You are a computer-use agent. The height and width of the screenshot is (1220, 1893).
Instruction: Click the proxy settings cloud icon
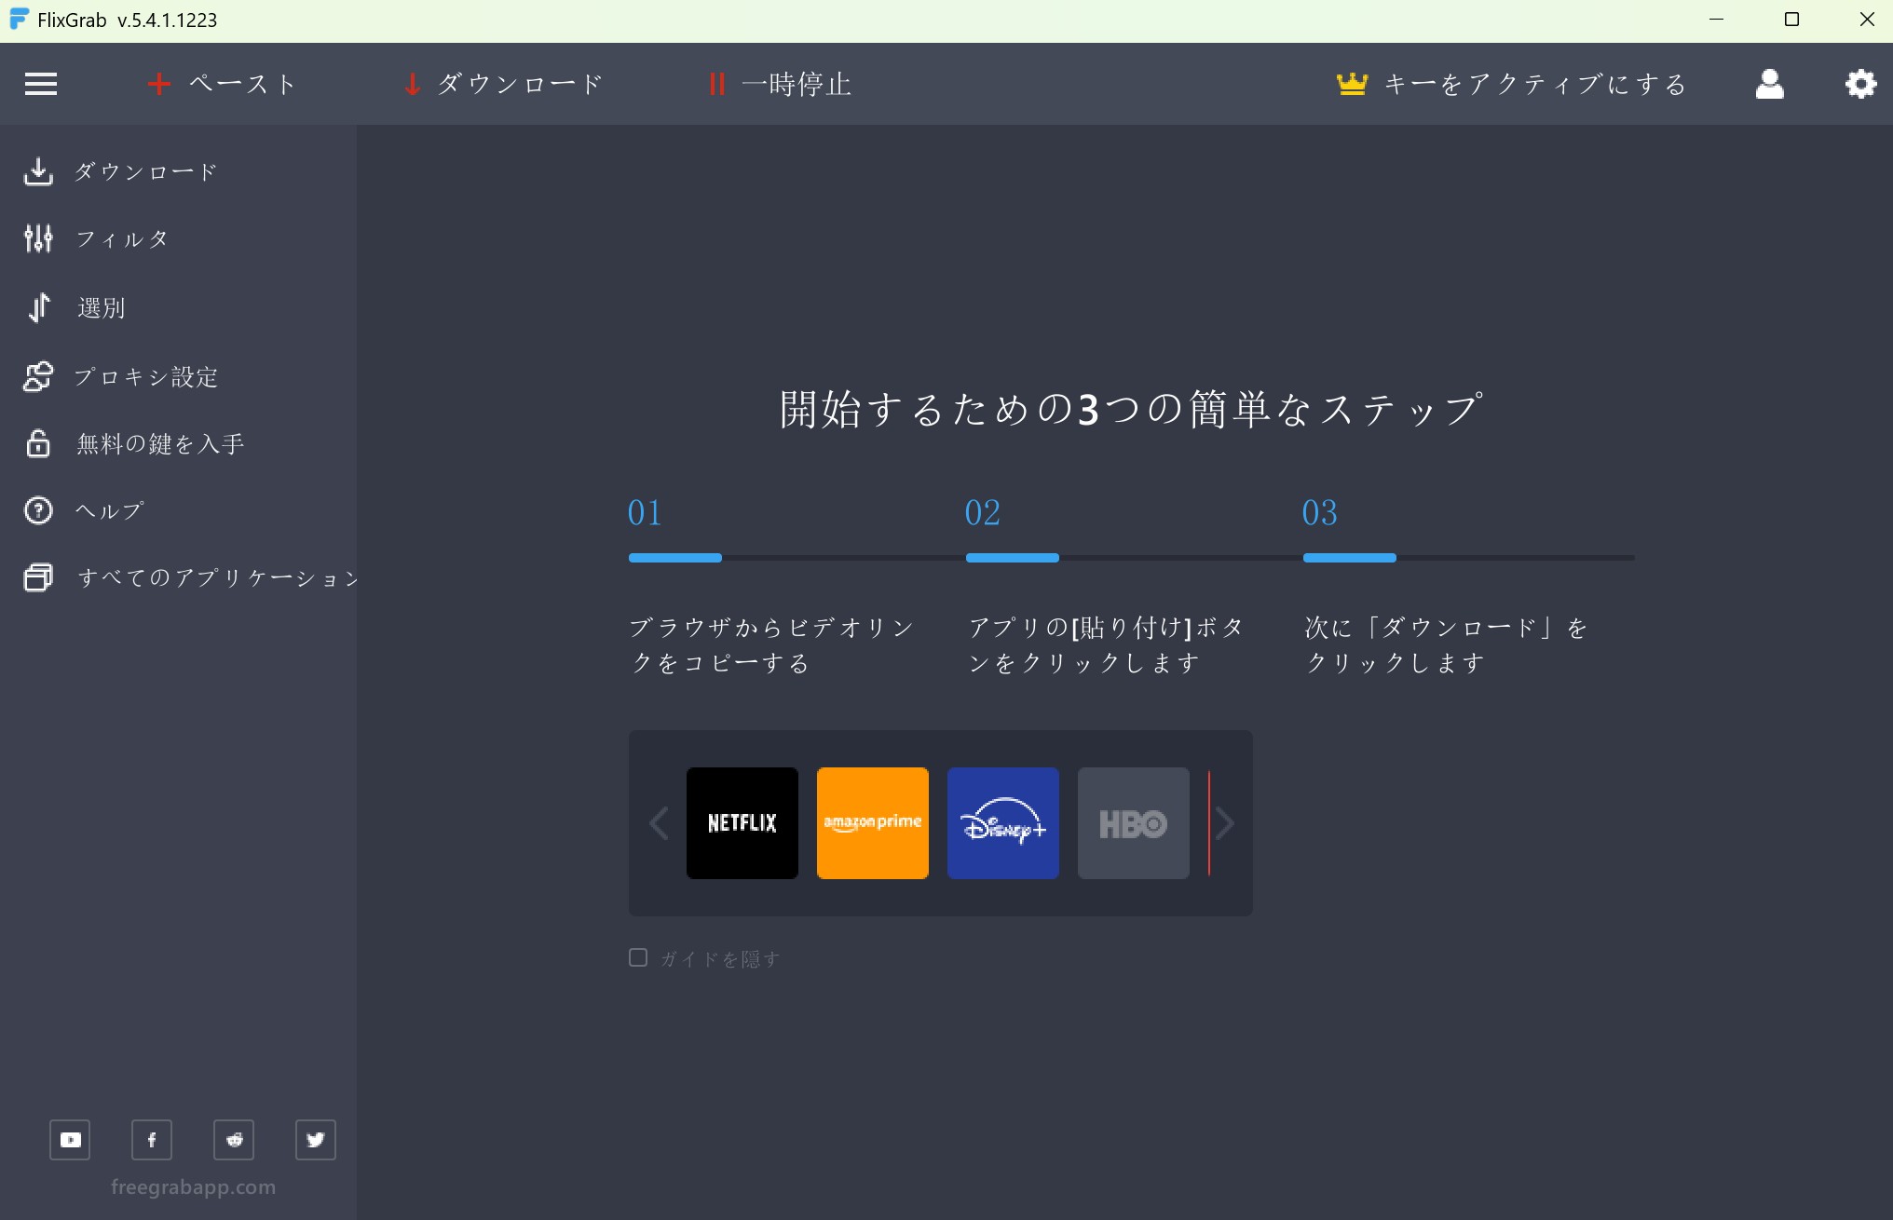coord(38,376)
